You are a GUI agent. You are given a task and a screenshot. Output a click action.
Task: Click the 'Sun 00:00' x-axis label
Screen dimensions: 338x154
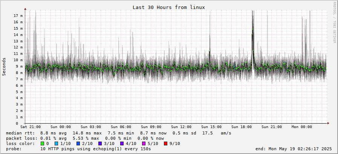(61, 127)
